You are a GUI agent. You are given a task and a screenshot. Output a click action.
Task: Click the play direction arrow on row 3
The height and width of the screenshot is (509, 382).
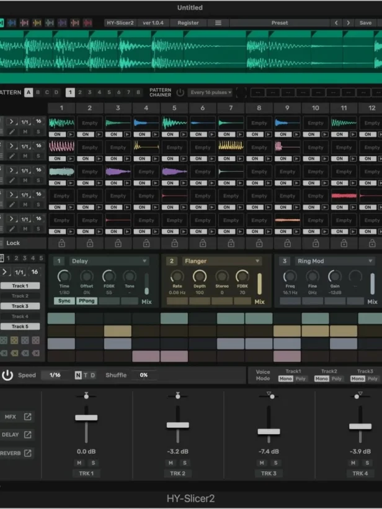coord(11,170)
